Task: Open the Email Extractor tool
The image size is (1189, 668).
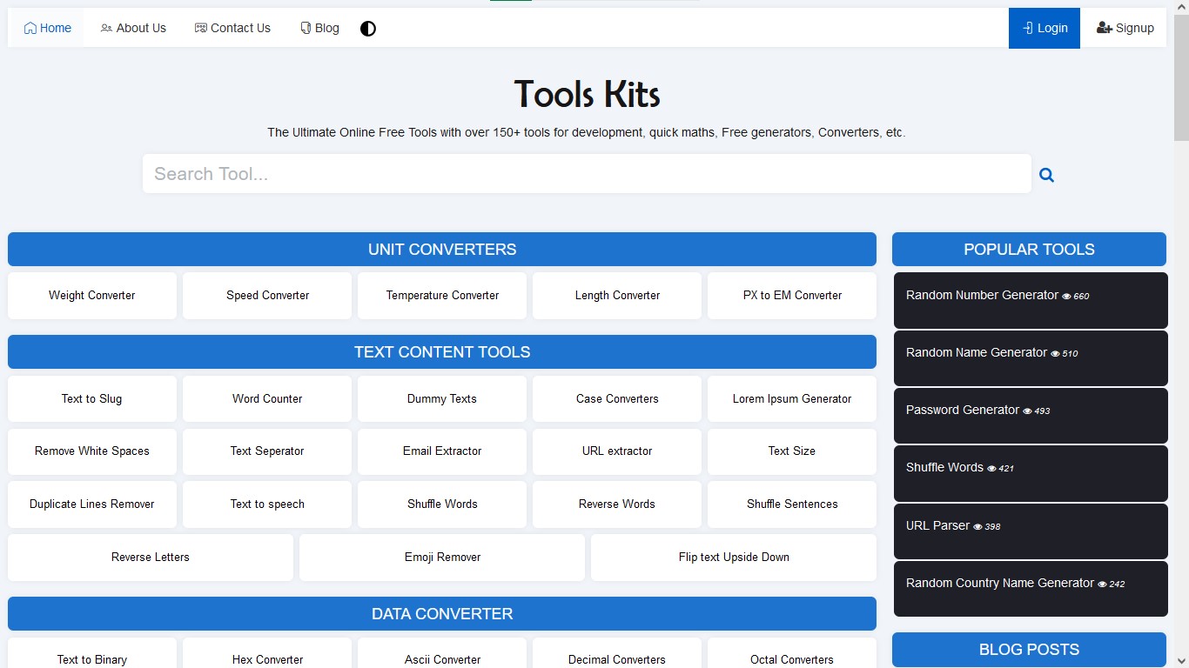Action: coord(442,451)
